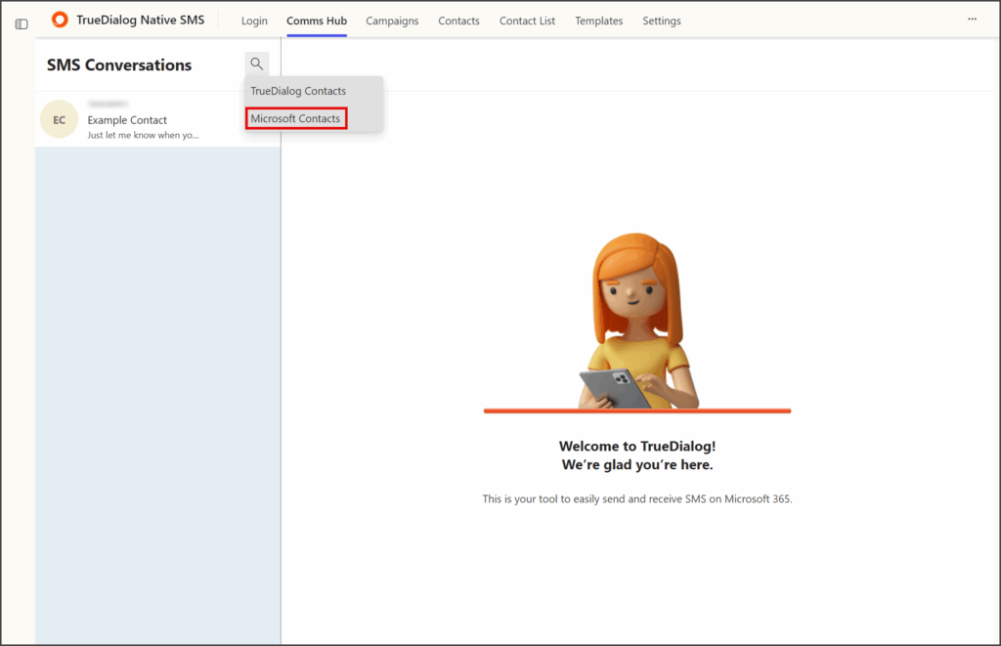Open the Example Contact conversation
This screenshot has width=1001, height=646.
(157, 119)
